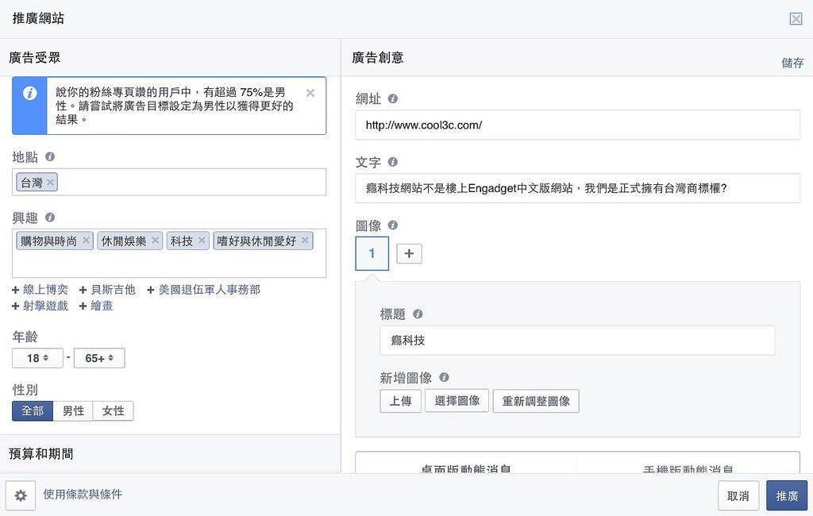Image resolution: width=813 pixels, height=516 pixels.
Task: Open the maximum age 65+ dropdown
Action: pos(99,358)
